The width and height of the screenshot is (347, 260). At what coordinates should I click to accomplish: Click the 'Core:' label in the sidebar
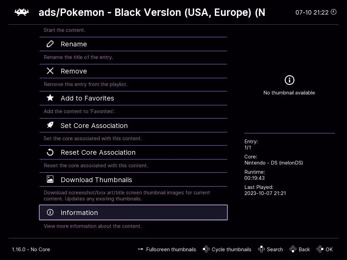pos(251,156)
